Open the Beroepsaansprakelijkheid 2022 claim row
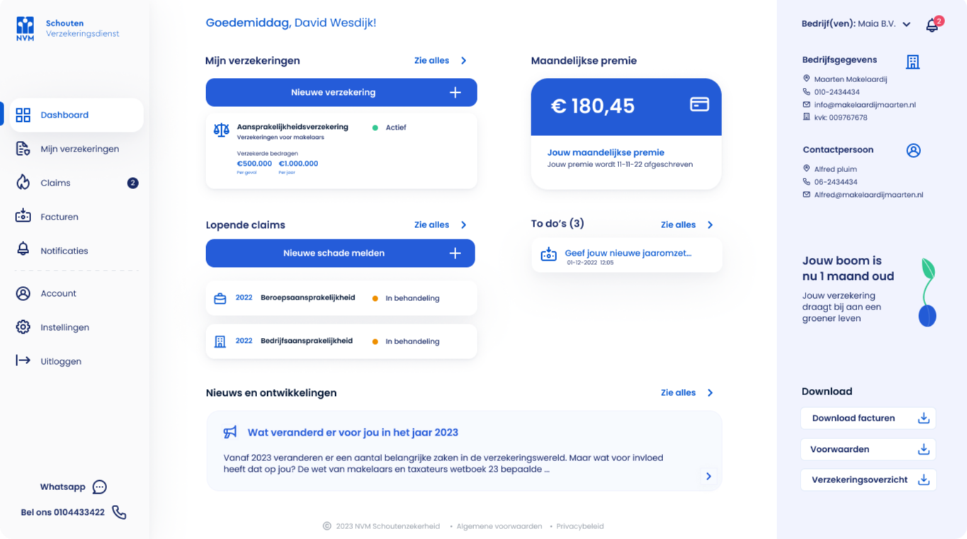Image resolution: width=967 pixels, height=539 pixels. (341, 298)
